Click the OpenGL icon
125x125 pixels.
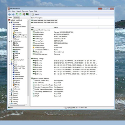click(14, 81)
